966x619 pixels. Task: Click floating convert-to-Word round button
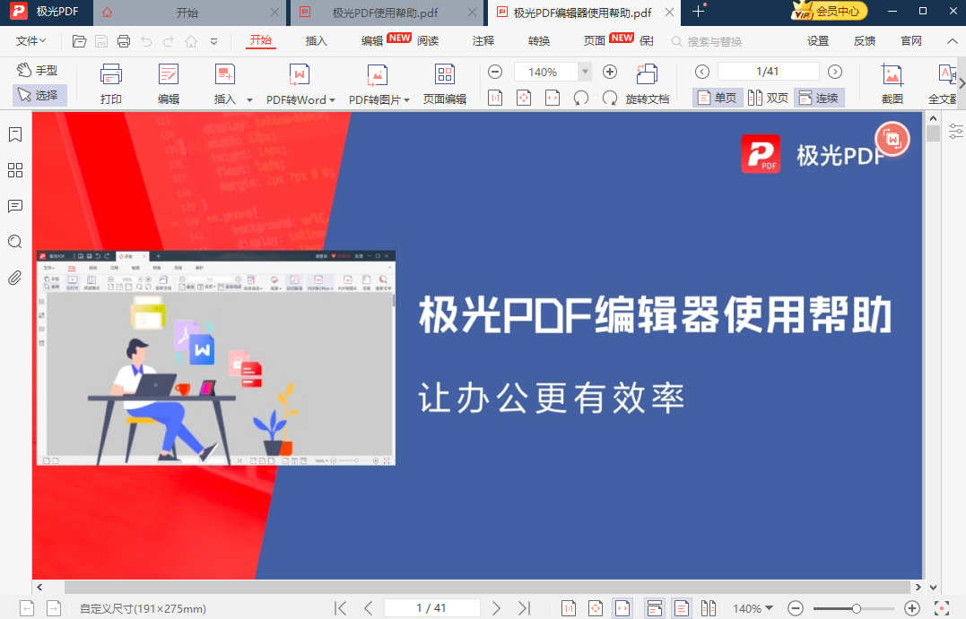click(x=892, y=139)
